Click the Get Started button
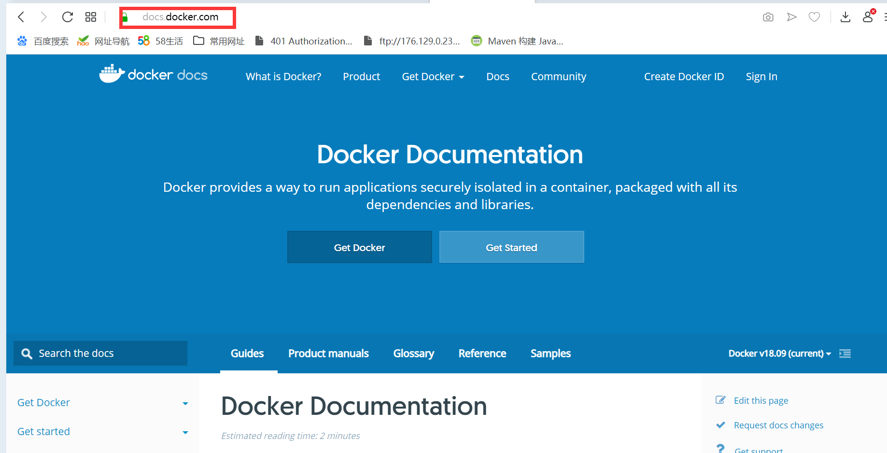Image resolution: width=887 pixels, height=453 pixels. click(512, 247)
